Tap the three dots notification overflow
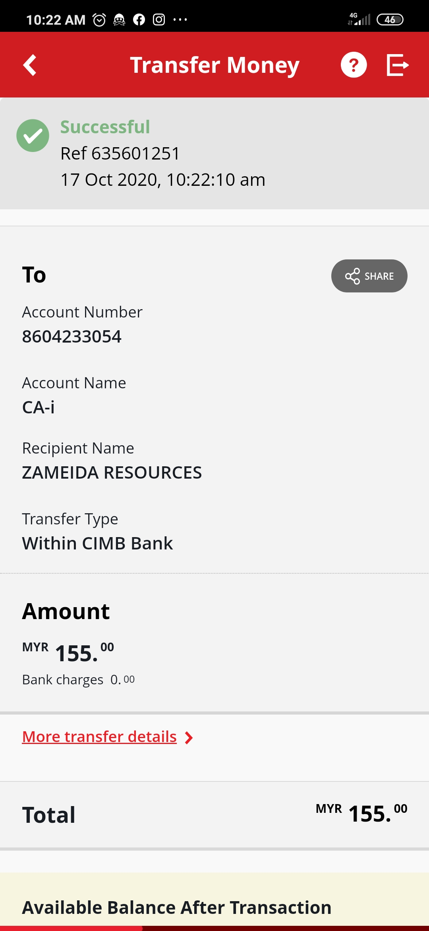 [x=180, y=19]
